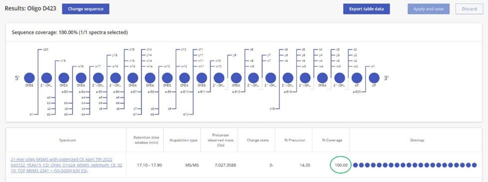This screenshot has width=488, height=182.
Task: Click the 17.10 - 17.90 retention time cell
Action: pos(149,165)
